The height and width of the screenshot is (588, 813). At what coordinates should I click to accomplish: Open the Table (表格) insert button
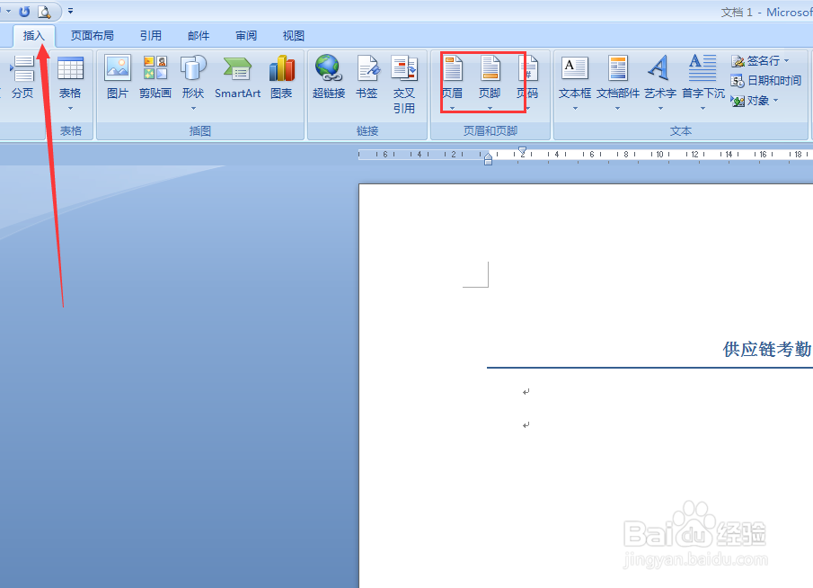coord(70,83)
